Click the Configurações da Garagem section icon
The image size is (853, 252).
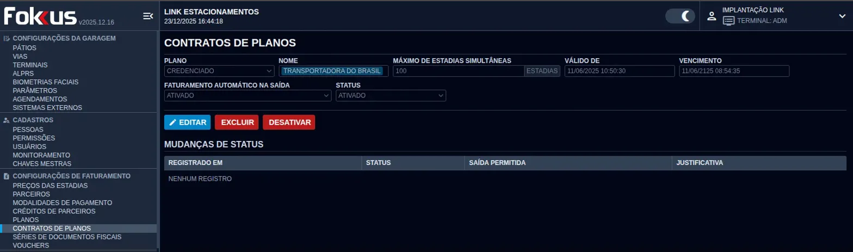tap(7, 39)
